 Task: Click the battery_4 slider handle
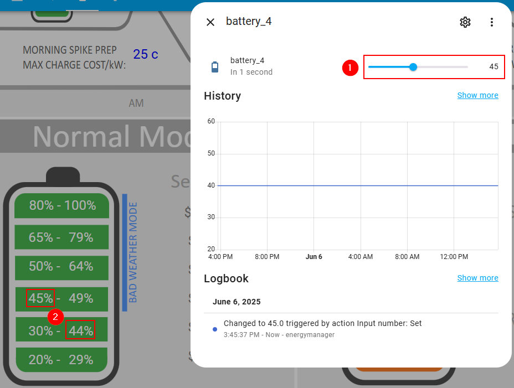pos(413,67)
